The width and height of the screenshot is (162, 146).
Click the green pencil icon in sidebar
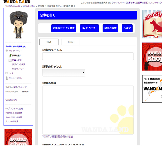coord(10,55)
